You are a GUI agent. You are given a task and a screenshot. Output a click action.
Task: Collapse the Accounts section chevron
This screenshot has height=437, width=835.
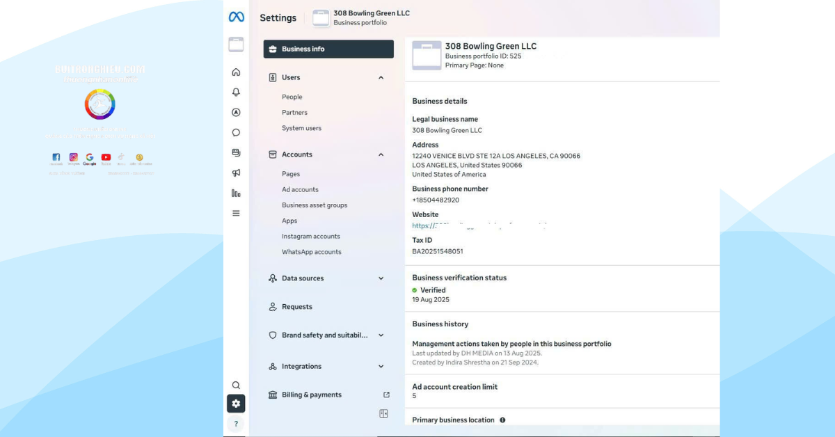pyautogui.click(x=381, y=154)
